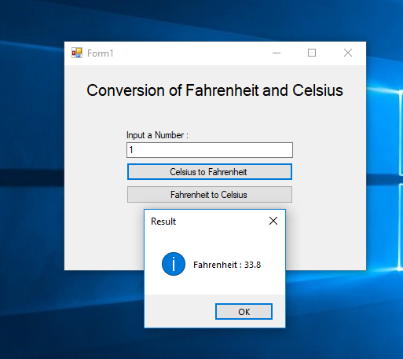This screenshot has height=359, width=403.
Task: Click the 'Fahrenheit : 33.8' message text
Action: click(227, 265)
